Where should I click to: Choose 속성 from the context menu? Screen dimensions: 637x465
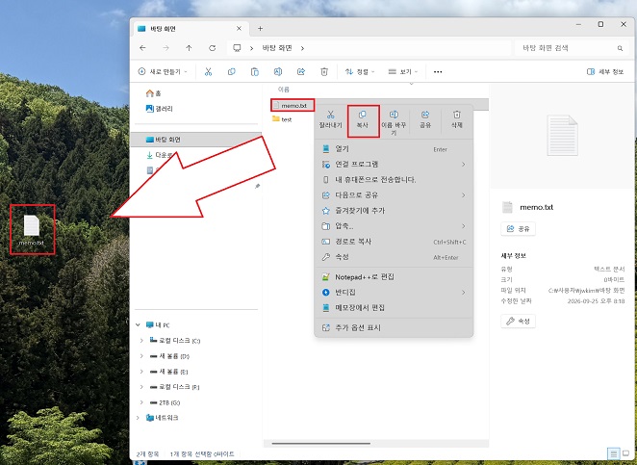(394, 257)
